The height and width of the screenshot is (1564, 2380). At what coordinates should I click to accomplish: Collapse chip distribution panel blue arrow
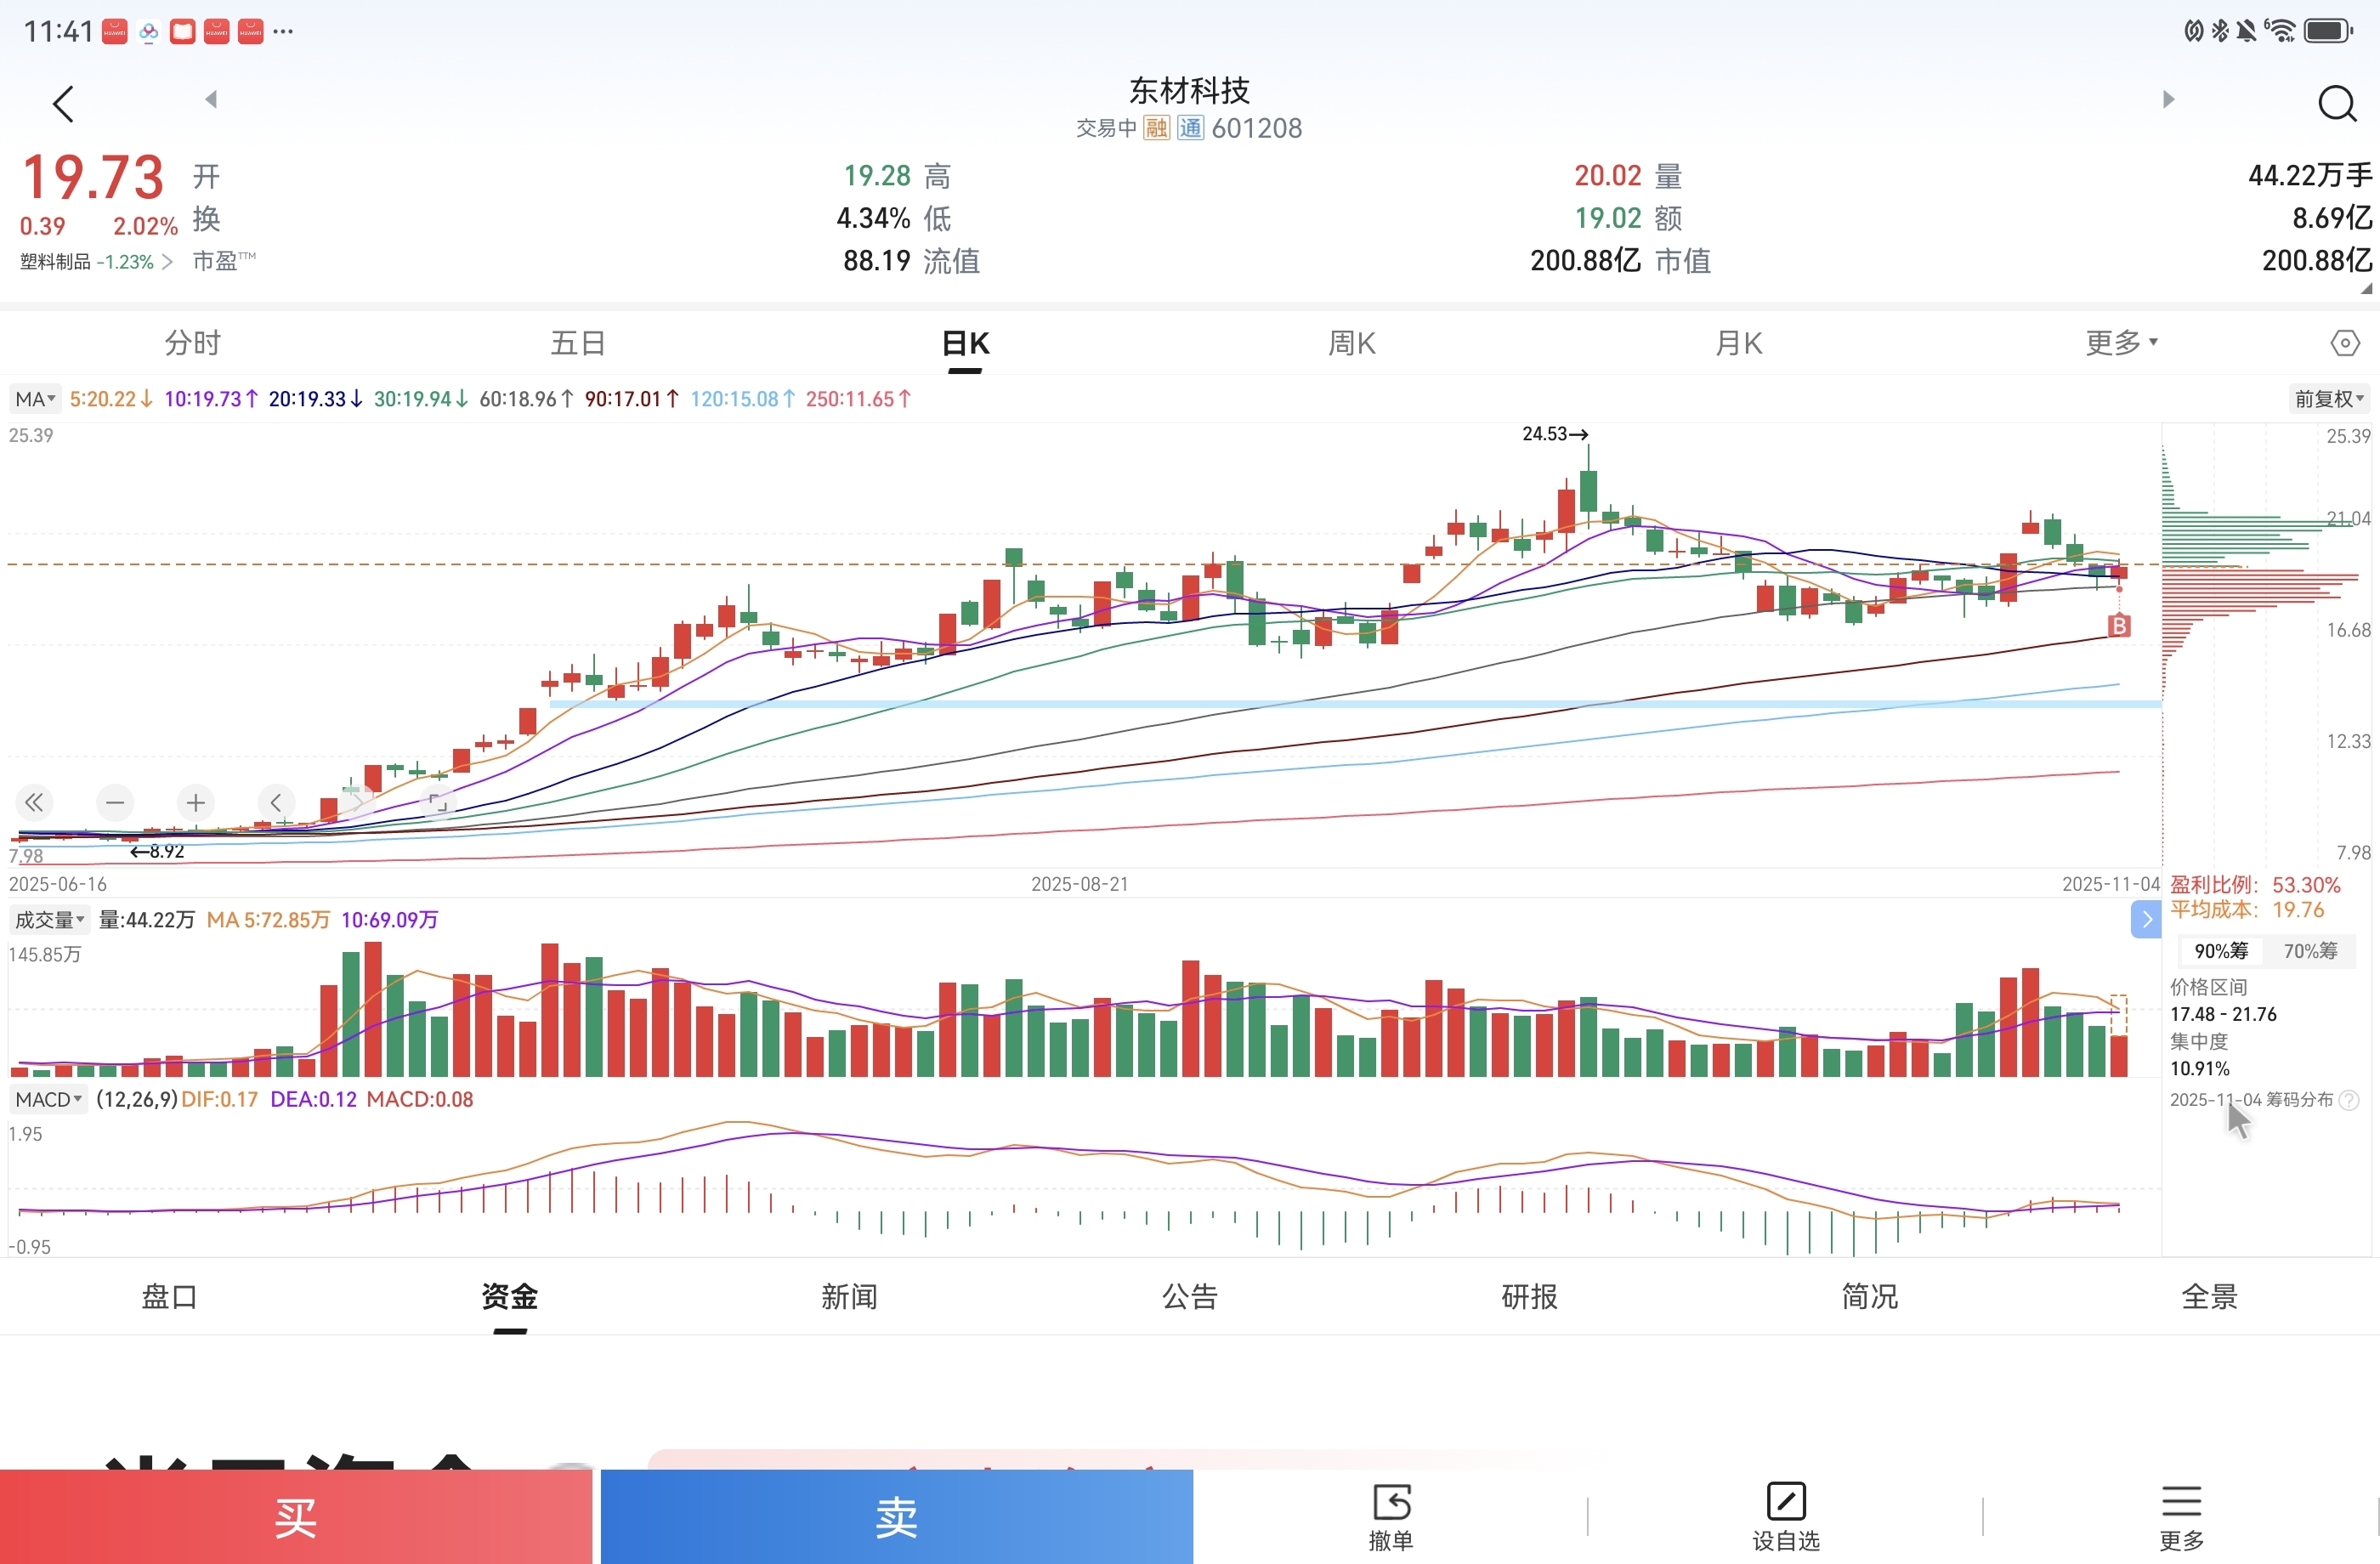coord(2145,919)
